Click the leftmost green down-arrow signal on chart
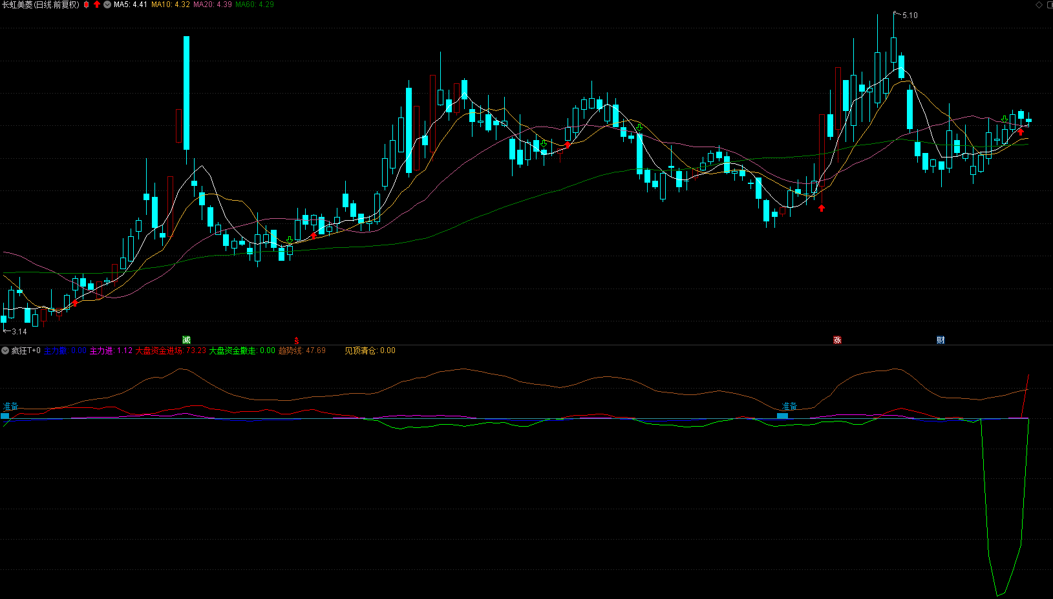This screenshot has height=599, width=1053. (290, 240)
